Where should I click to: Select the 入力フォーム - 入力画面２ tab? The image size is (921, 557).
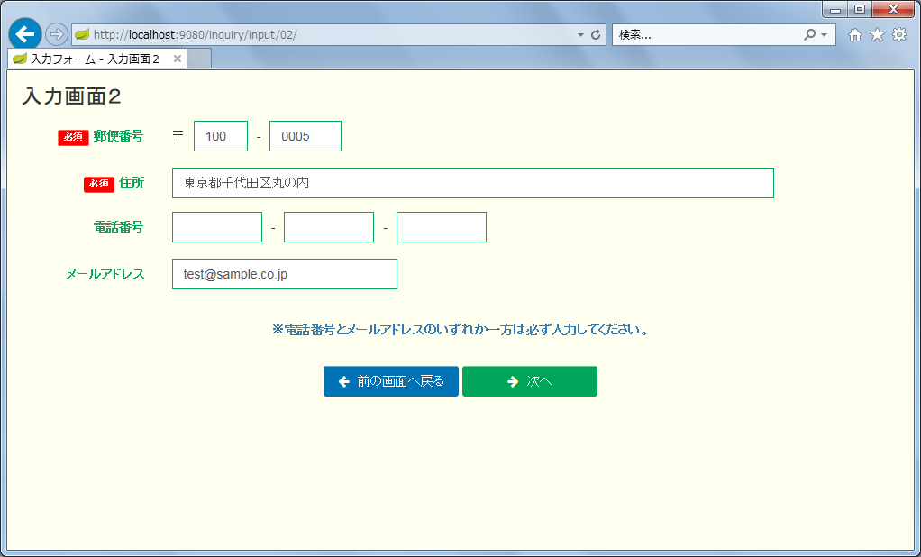97,59
